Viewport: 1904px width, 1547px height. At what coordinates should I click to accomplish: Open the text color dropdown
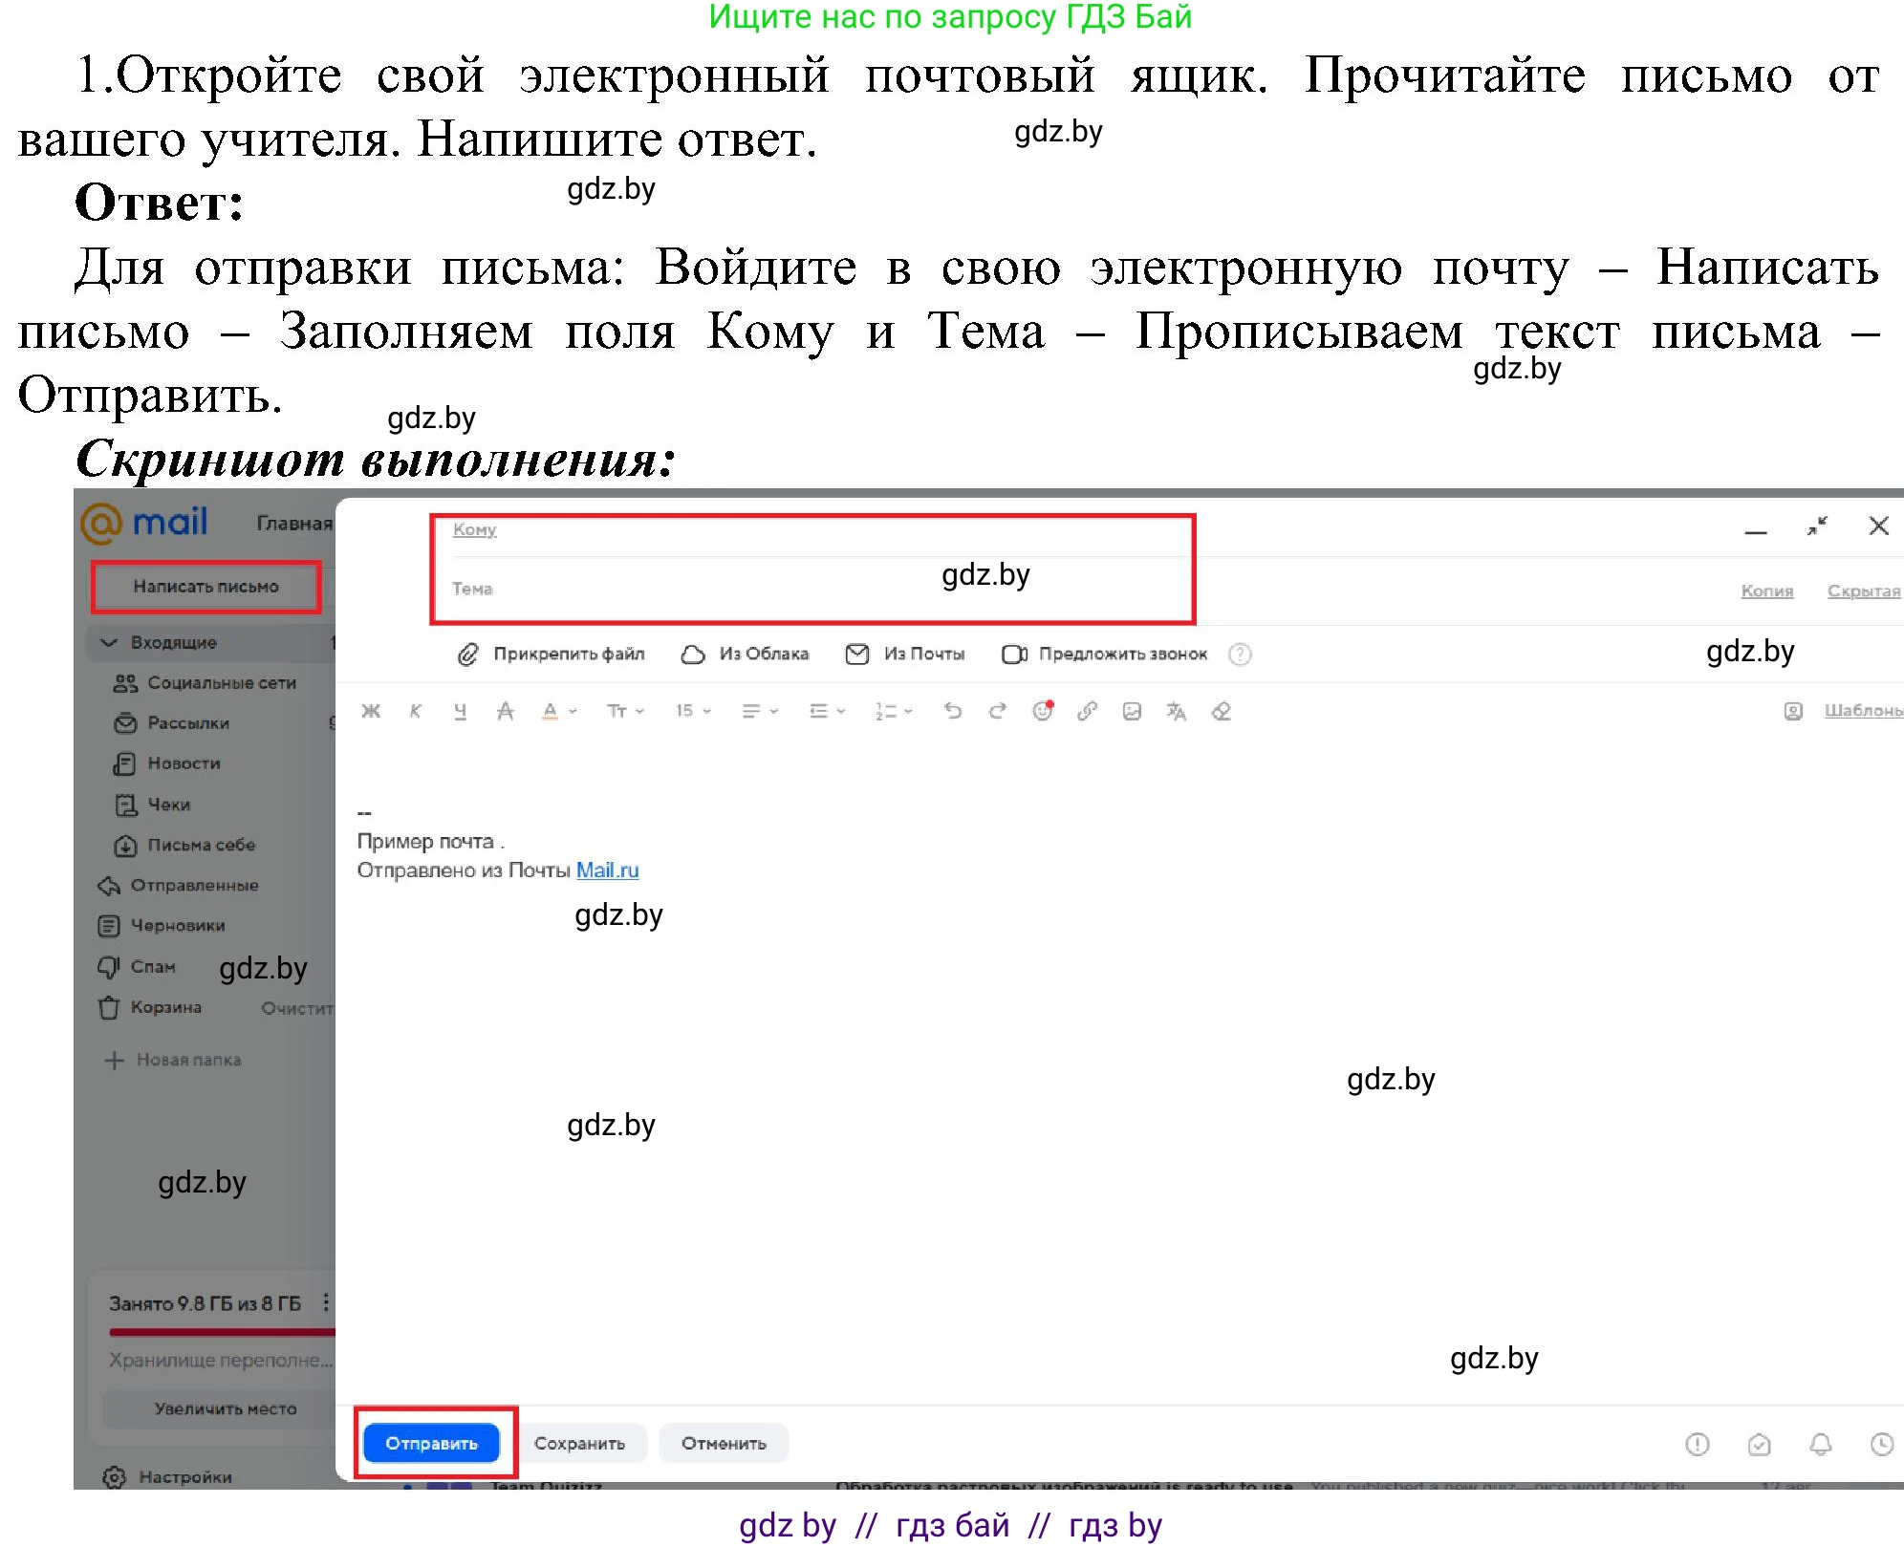tap(557, 711)
